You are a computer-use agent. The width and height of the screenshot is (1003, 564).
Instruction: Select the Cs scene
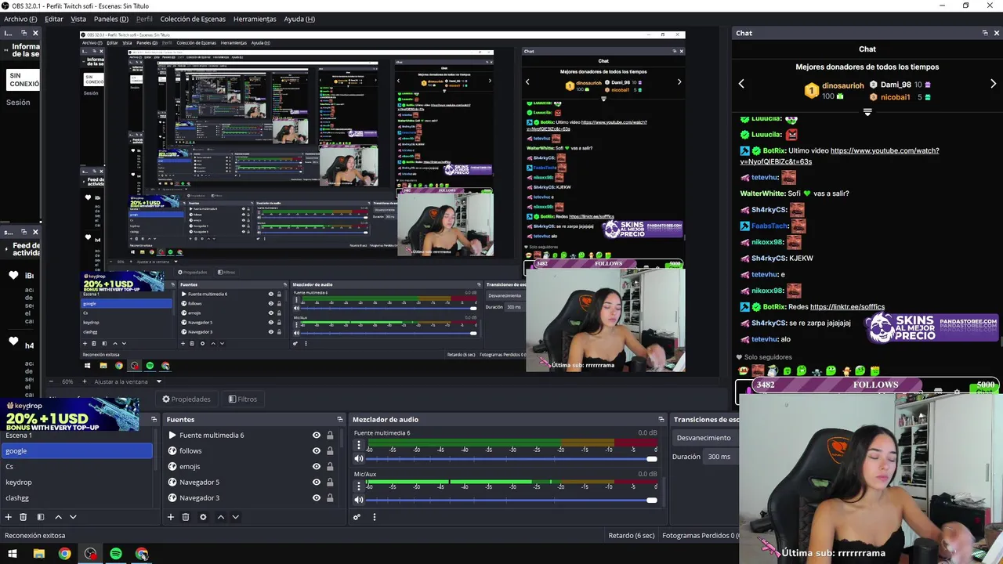77,466
